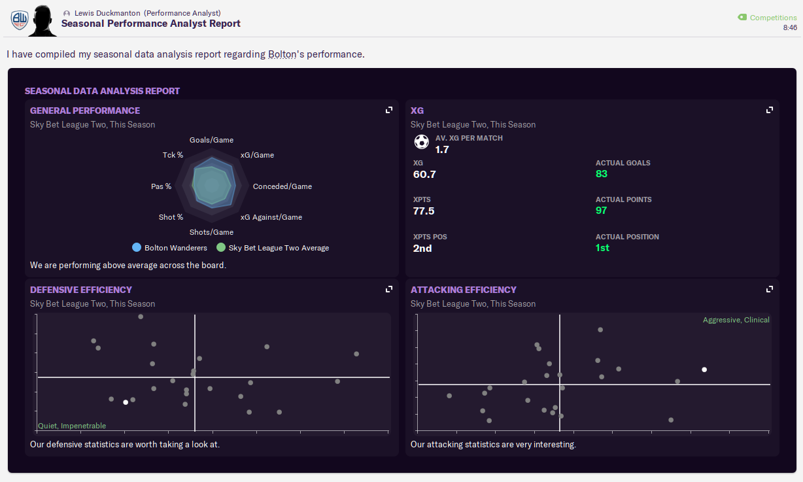
Task: Select Bolton's white dot in Defensive Efficiency chart
Action: tap(126, 402)
